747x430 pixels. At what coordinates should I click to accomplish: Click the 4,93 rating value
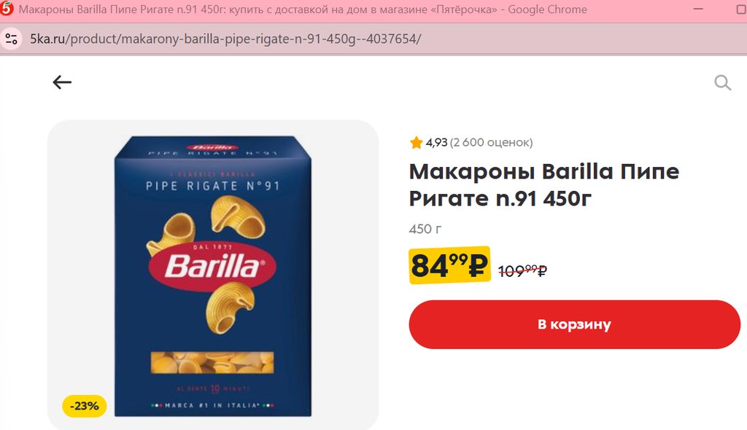436,142
